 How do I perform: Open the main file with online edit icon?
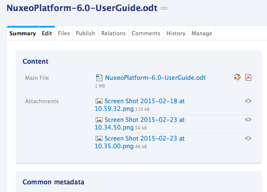pyautogui.click(x=238, y=77)
